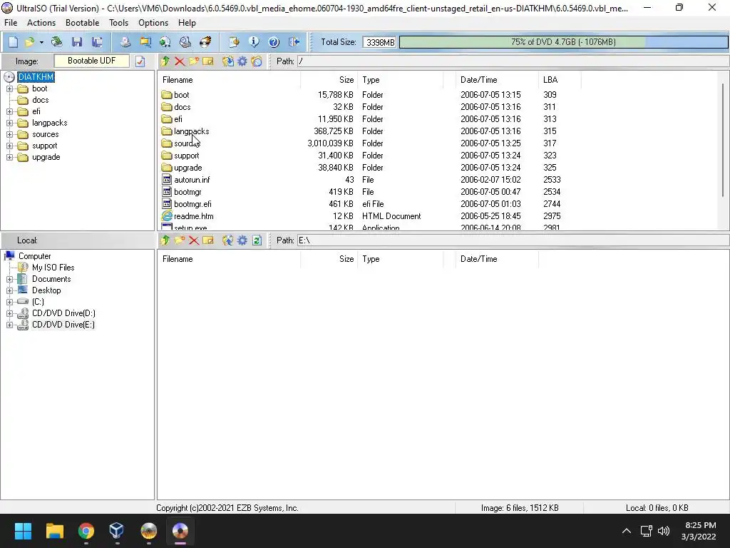
Task: Click New Folder icon in image toolbar
Action: coord(194,61)
